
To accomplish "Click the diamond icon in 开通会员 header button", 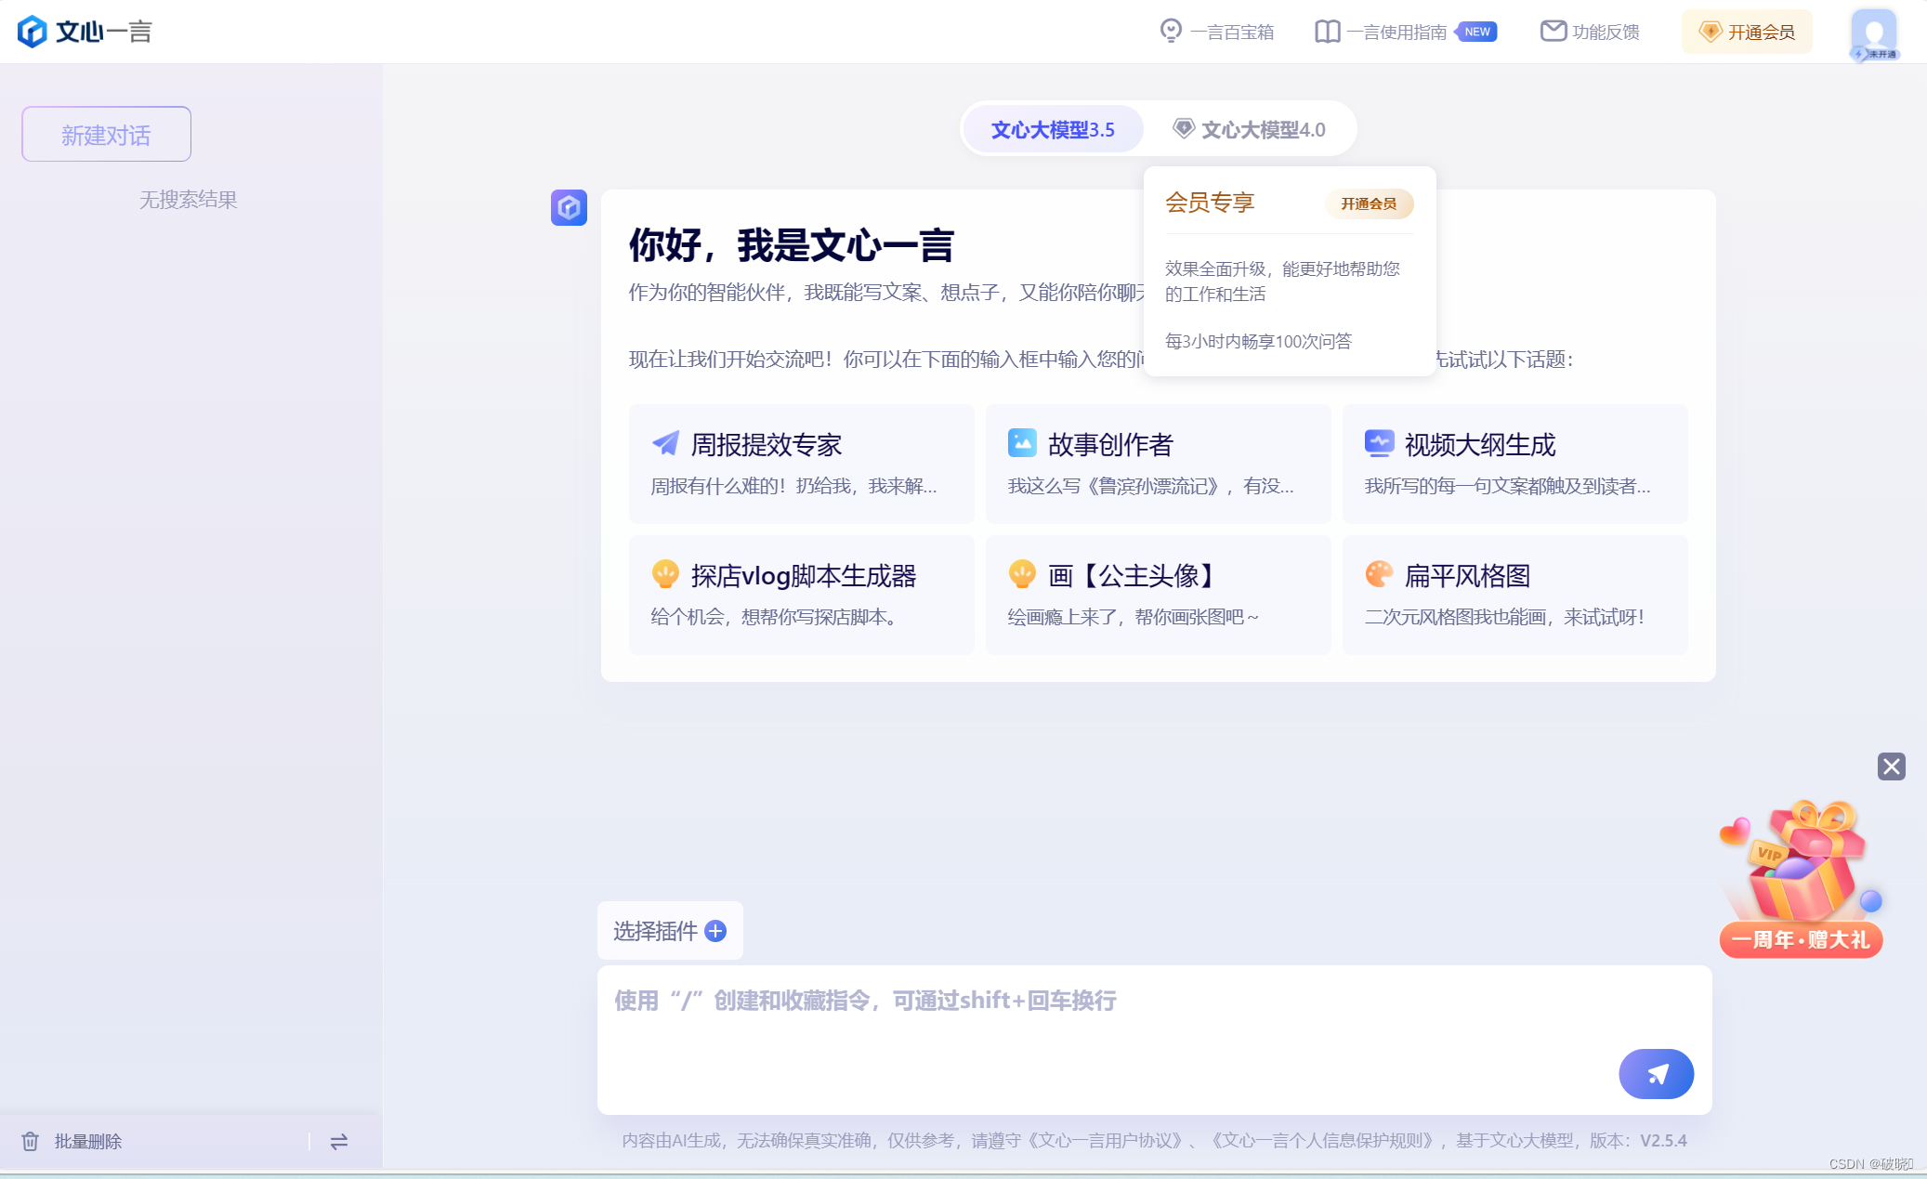I will click(1710, 32).
